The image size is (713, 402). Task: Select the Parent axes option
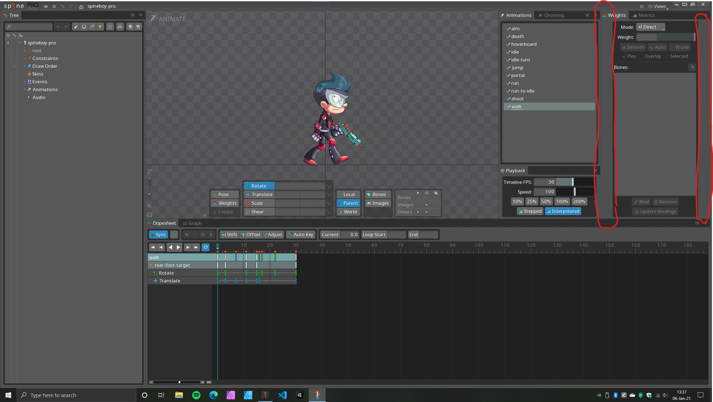coord(349,203)
